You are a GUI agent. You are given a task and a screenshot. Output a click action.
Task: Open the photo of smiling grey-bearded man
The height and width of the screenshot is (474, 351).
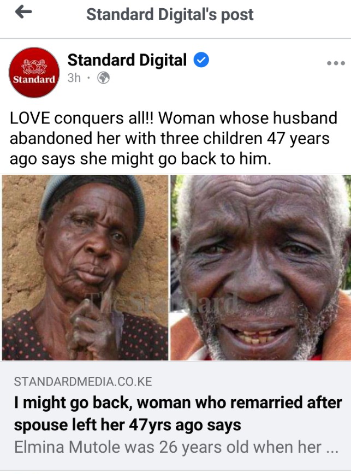(260, 268)
